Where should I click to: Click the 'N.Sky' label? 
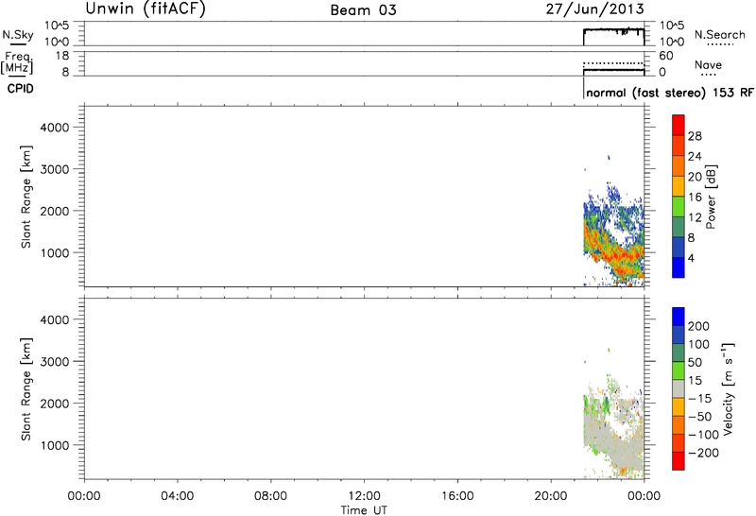coord(18,35)
